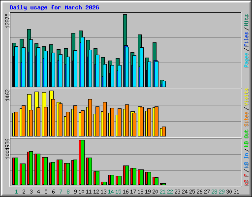Image resolution: width=252 pixels, height=197 pixels.
Task: Click the cyan Pages bar for day 21
Action: [x=164, y=84]
